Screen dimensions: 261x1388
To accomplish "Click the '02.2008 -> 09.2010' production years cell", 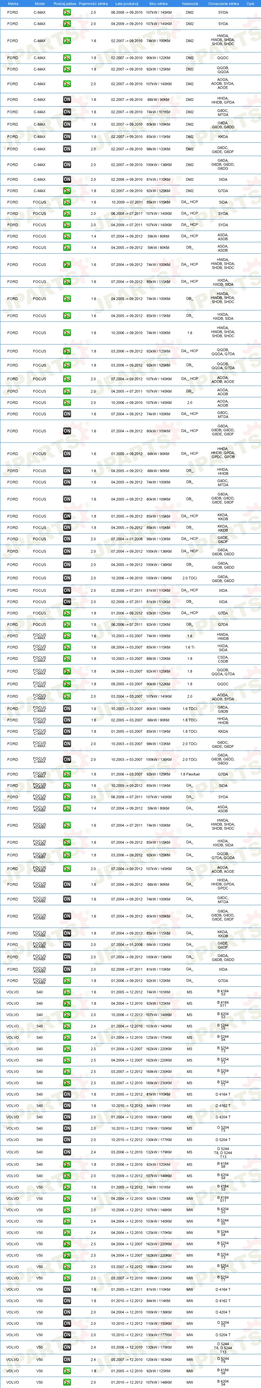I will tap(127, 179).
